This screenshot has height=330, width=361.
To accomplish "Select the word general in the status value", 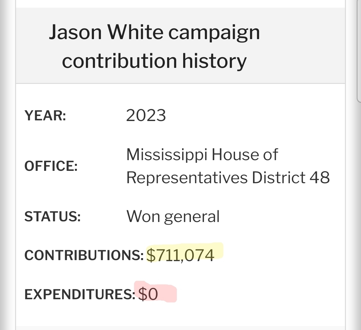I will click(192, 217).
